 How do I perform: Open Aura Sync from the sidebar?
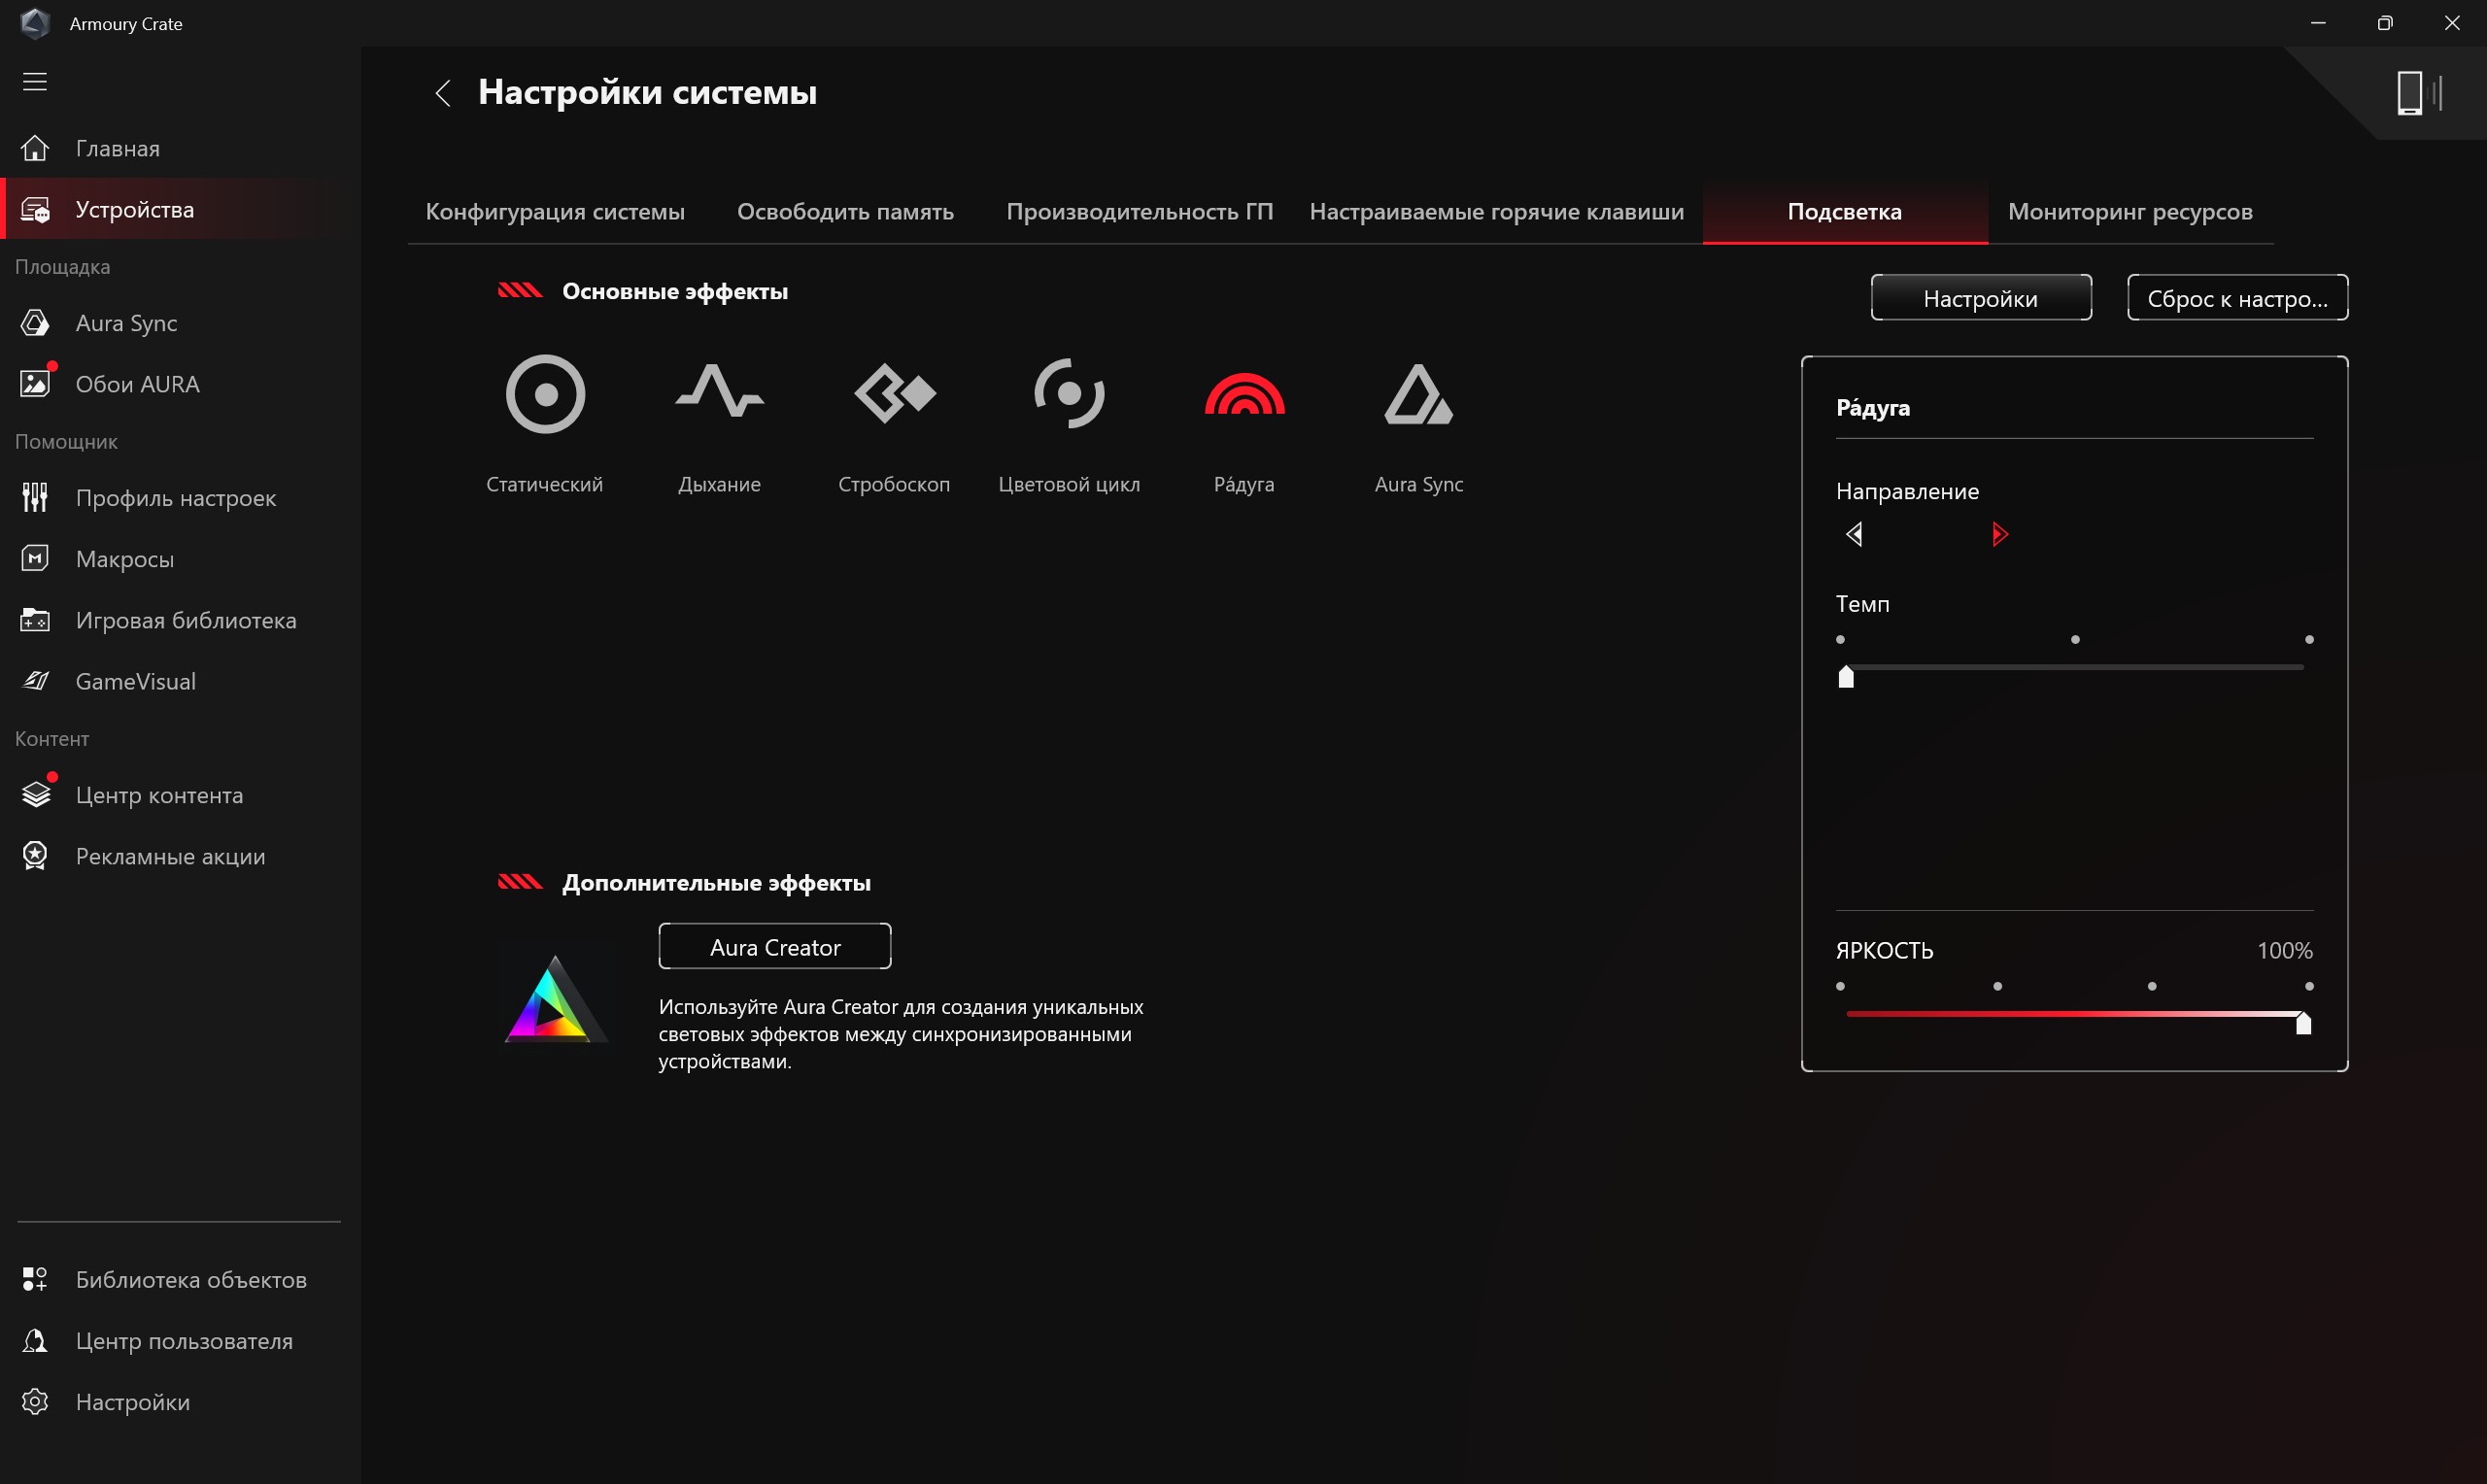180,323
